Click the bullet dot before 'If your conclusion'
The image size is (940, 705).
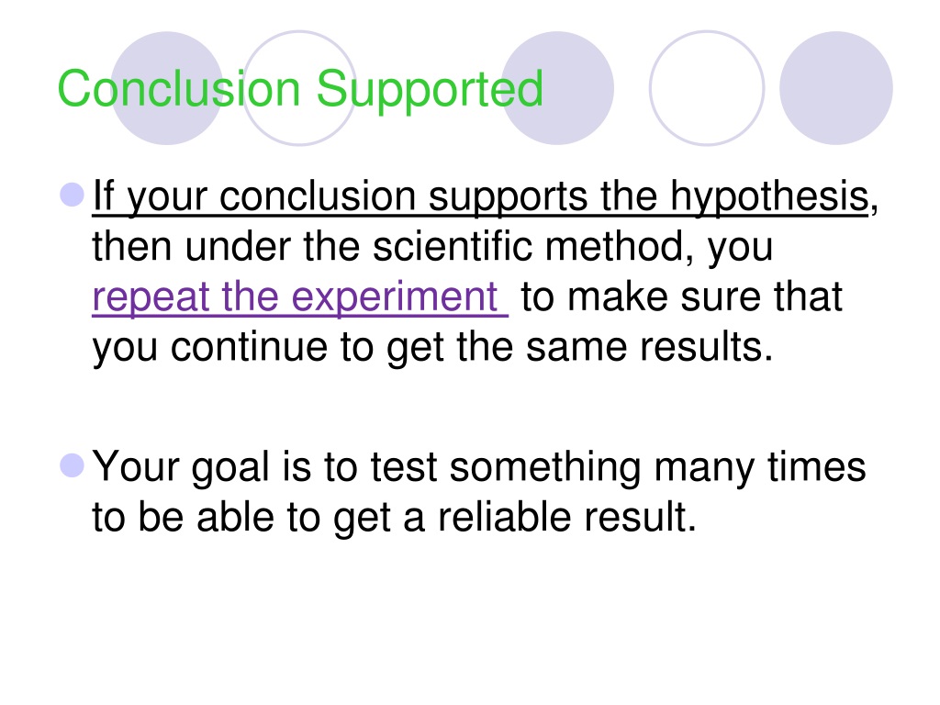coord(72,195)
